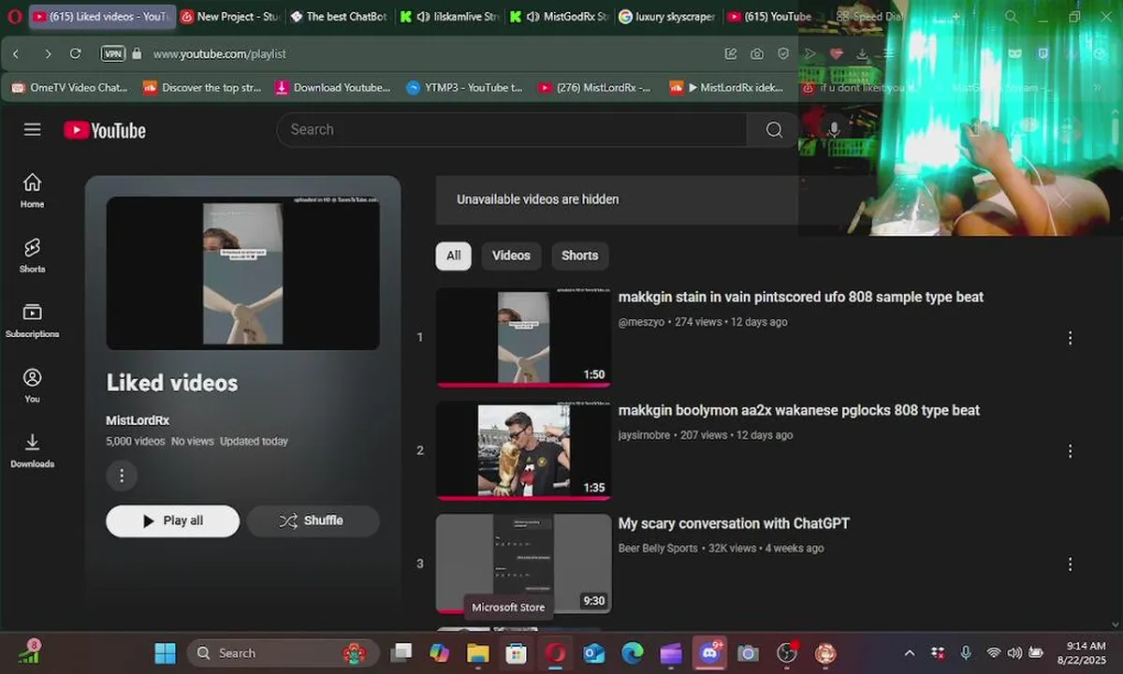Select the Videos filter chip
Screen dimensions: 1123x674
(x=511, y=256)
